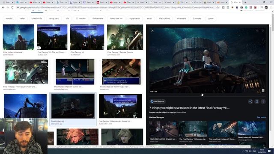Screen dimensions: 274x154
Task: Select the 'tifa lockhart' filter chip
Action: coord(164,18)
